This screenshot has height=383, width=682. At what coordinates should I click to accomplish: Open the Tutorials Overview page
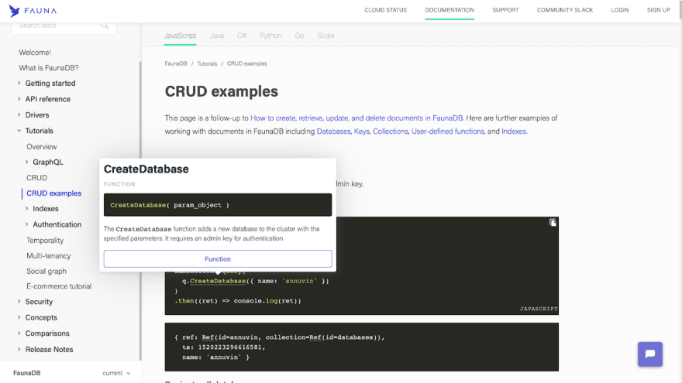point(41,146)
